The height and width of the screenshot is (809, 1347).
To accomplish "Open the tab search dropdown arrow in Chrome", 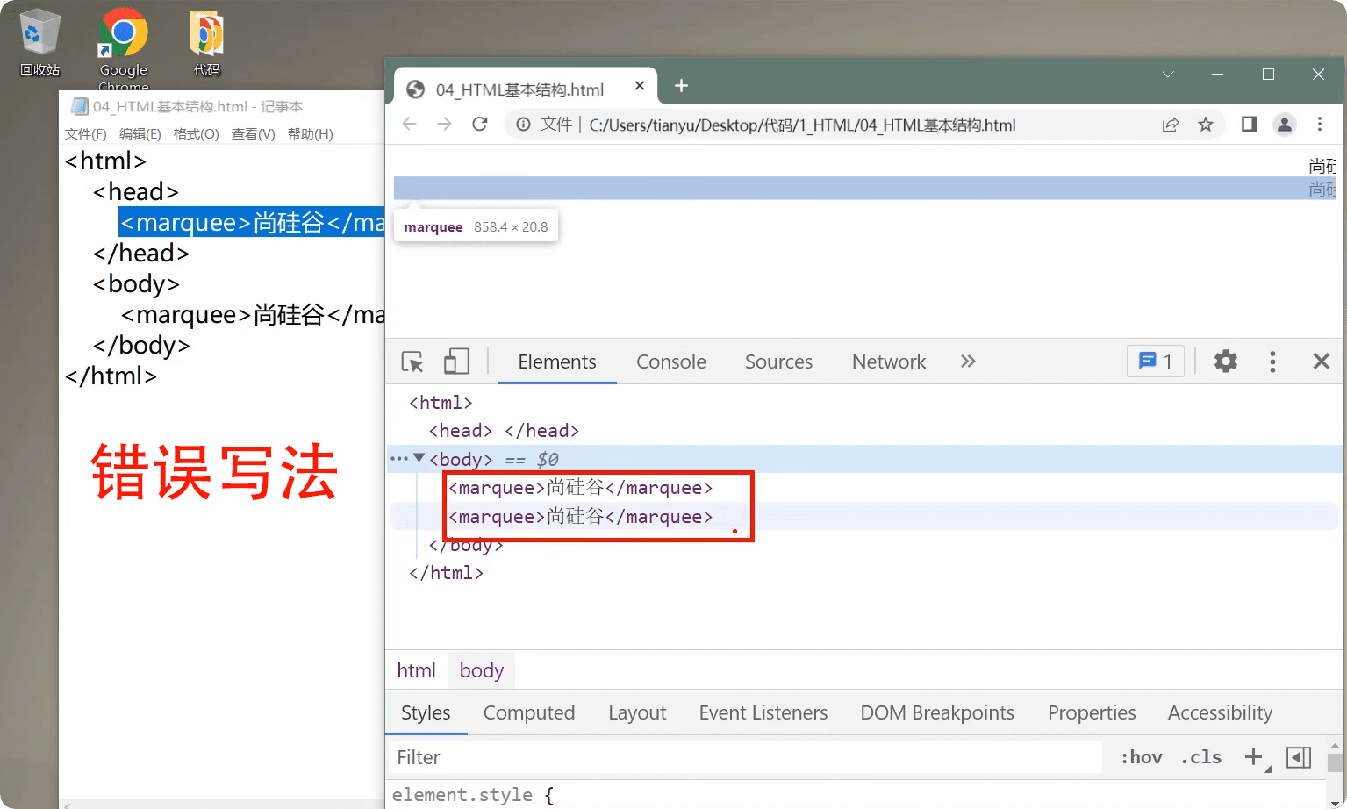I will [1168, 75].
